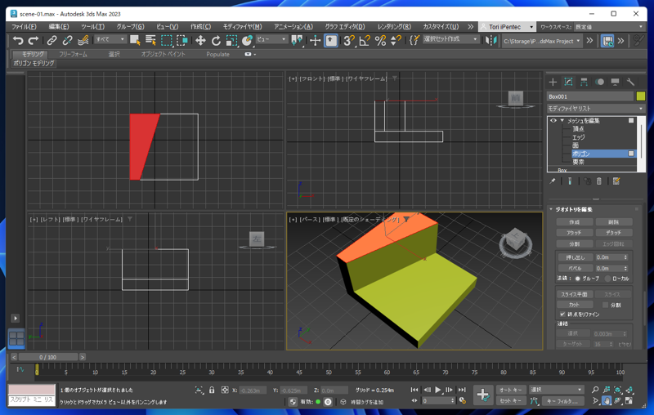Click the Pin Stack icon
Screen dimensions: 654x415
pos(553,181)
